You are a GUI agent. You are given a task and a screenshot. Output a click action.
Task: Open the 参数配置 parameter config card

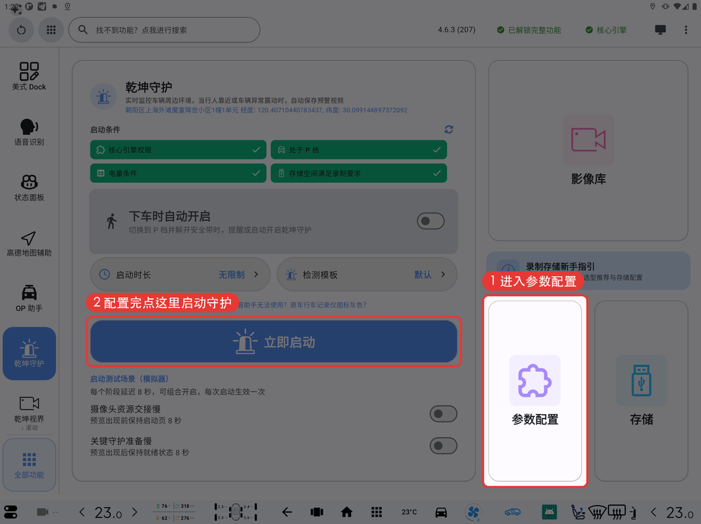(x=535, y=391)
